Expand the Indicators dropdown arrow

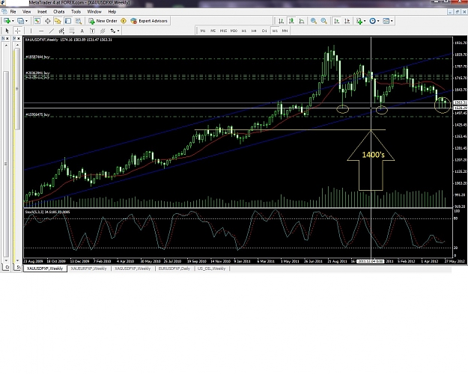click(x=365, y=21)
